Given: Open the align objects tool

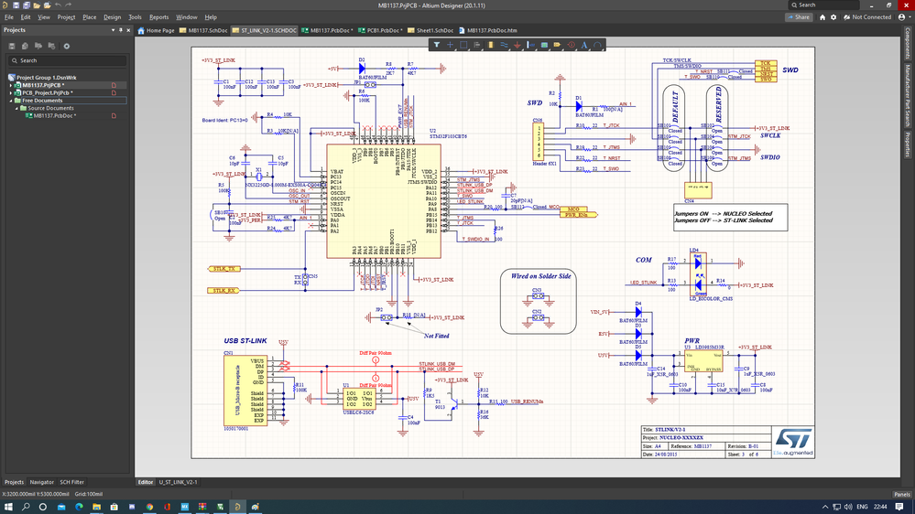Looking at the screenshot, I should [x=477, y=45].
